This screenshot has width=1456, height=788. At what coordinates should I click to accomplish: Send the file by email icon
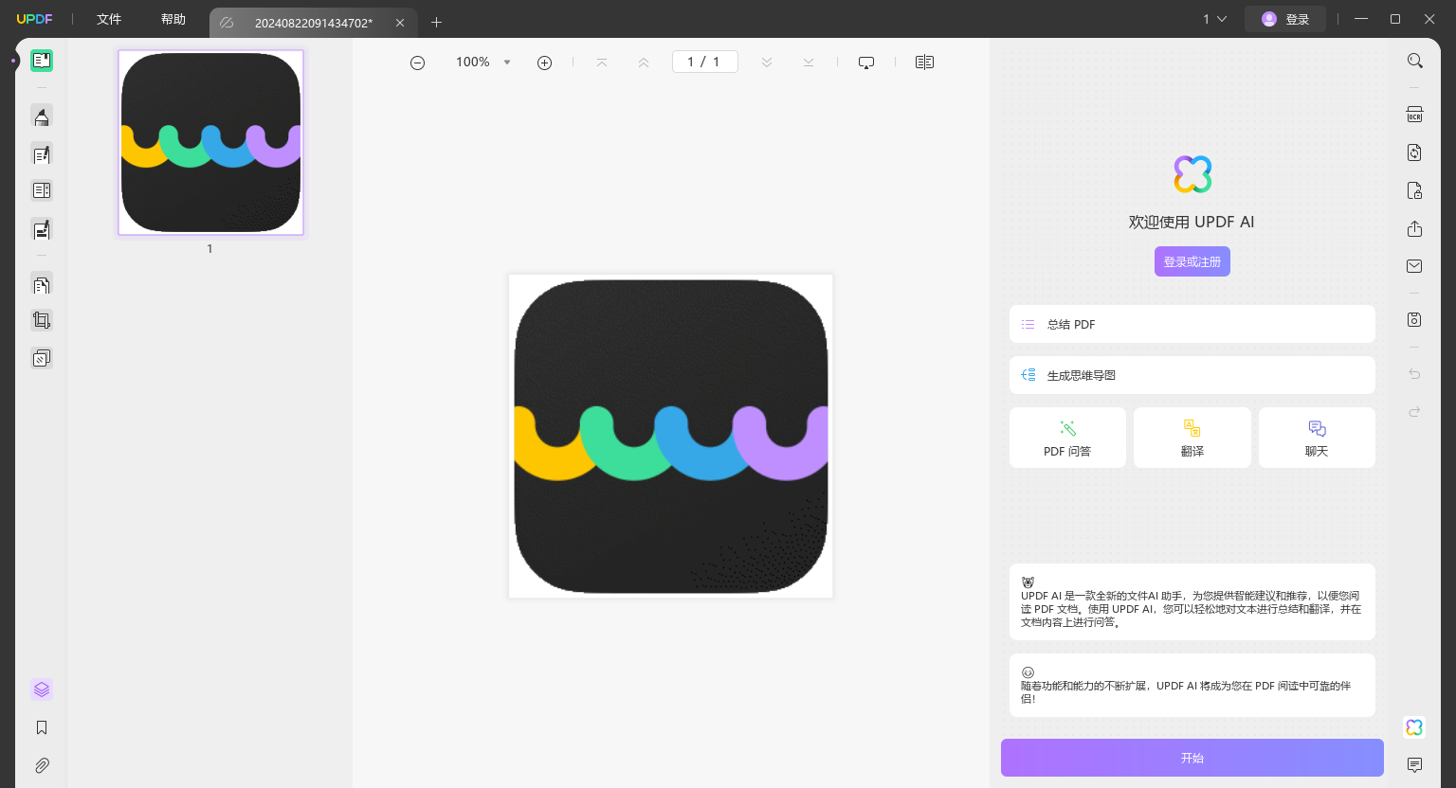coord(1414,266)
